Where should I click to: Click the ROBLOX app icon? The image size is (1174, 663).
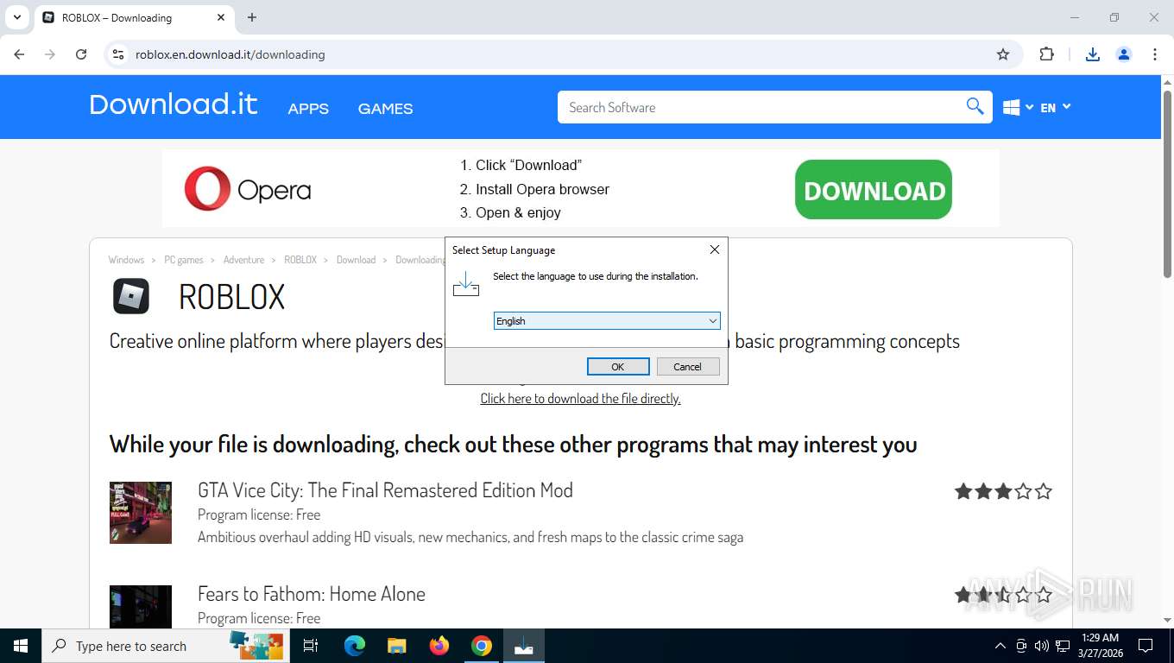131,296
